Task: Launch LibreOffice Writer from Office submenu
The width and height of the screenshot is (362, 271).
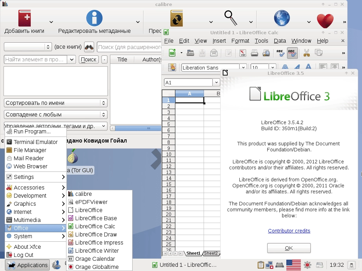Action: (x=99, y=251)
